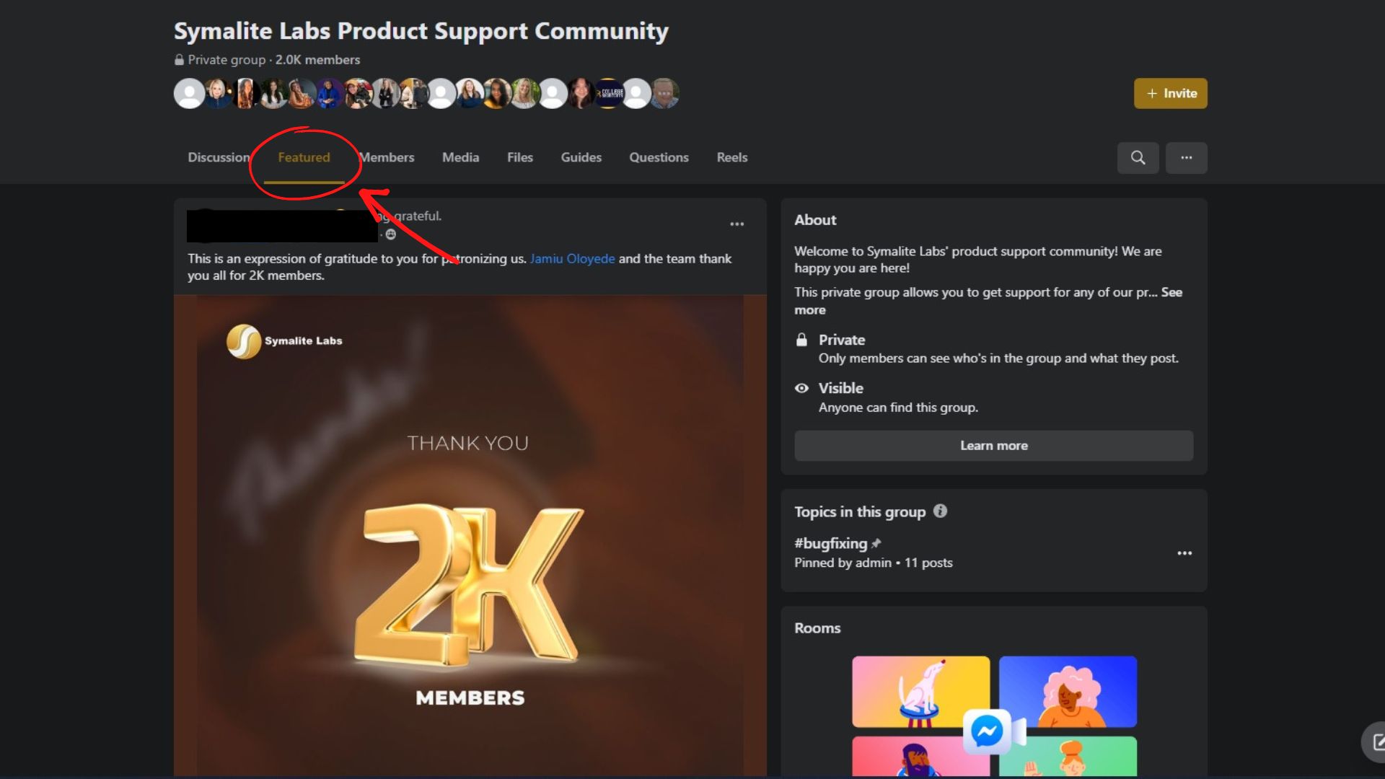Viewport: 1385px width, 779px height.
Task: Click the post audience privacy icon
Action: [x=391, y=234]
